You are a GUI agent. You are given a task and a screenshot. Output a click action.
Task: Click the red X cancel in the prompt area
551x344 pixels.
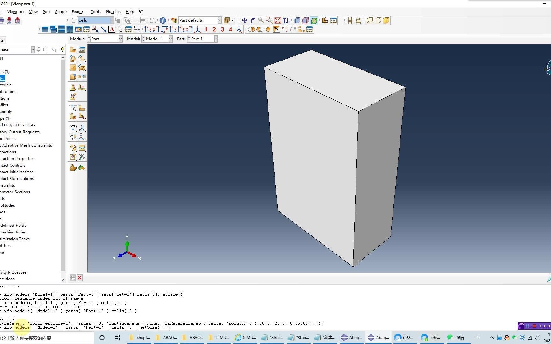click(79, 278)
